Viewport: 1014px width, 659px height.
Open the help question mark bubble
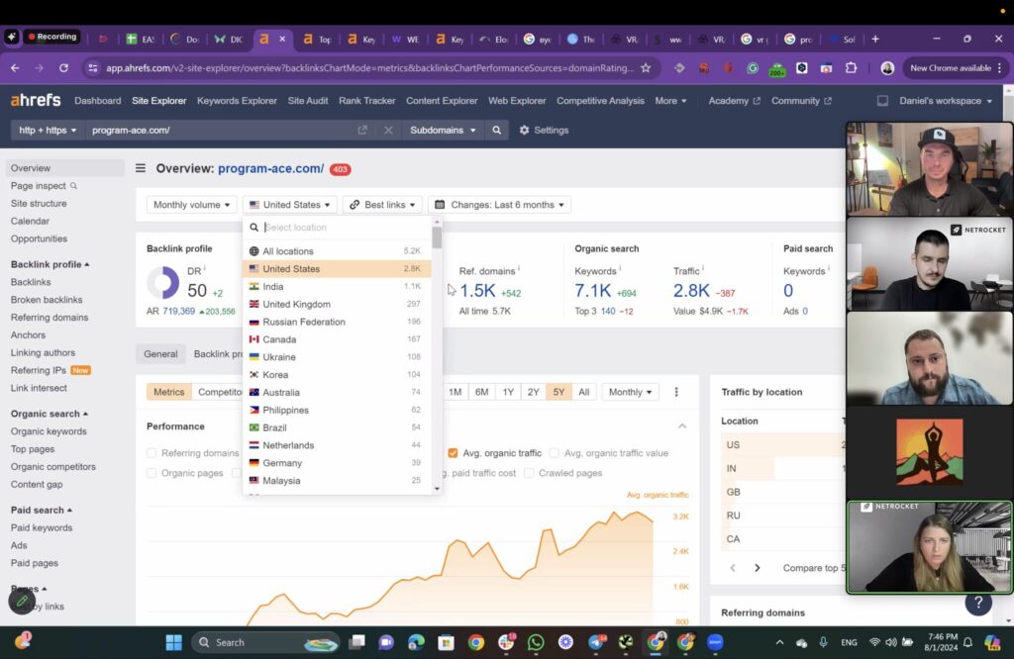tap(977, 603)
